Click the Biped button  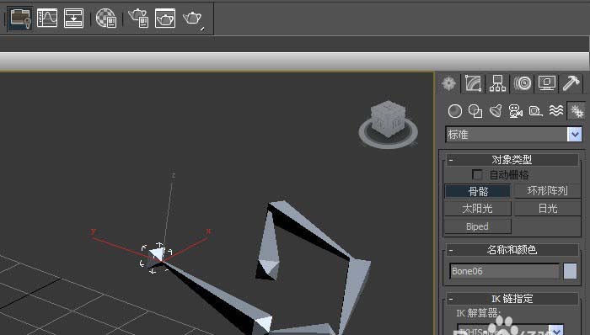[478, 226]
